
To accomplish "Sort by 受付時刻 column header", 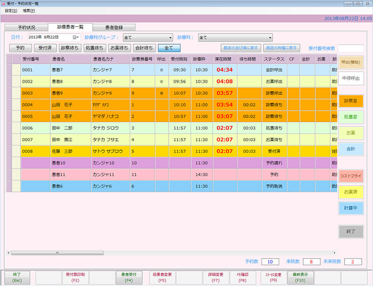I will pos(180,59).
